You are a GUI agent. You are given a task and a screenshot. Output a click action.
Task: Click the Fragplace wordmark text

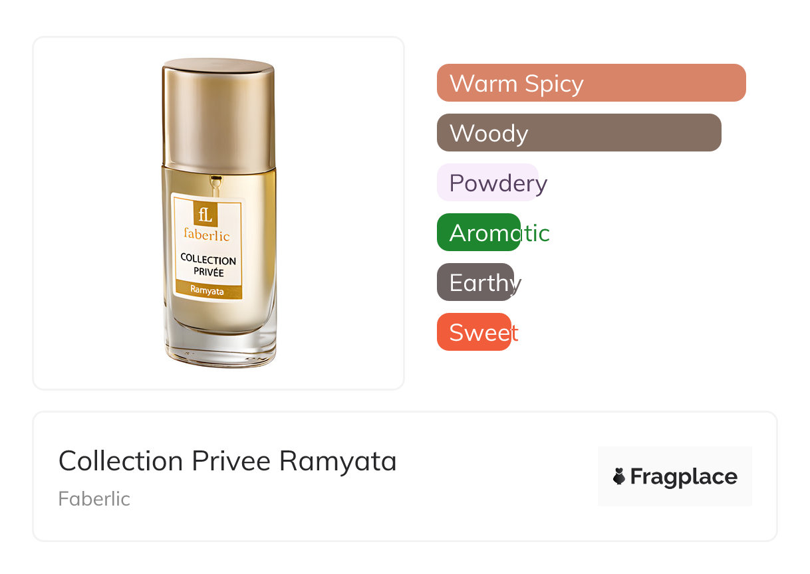pyautogui.click(x=684, y=476)
